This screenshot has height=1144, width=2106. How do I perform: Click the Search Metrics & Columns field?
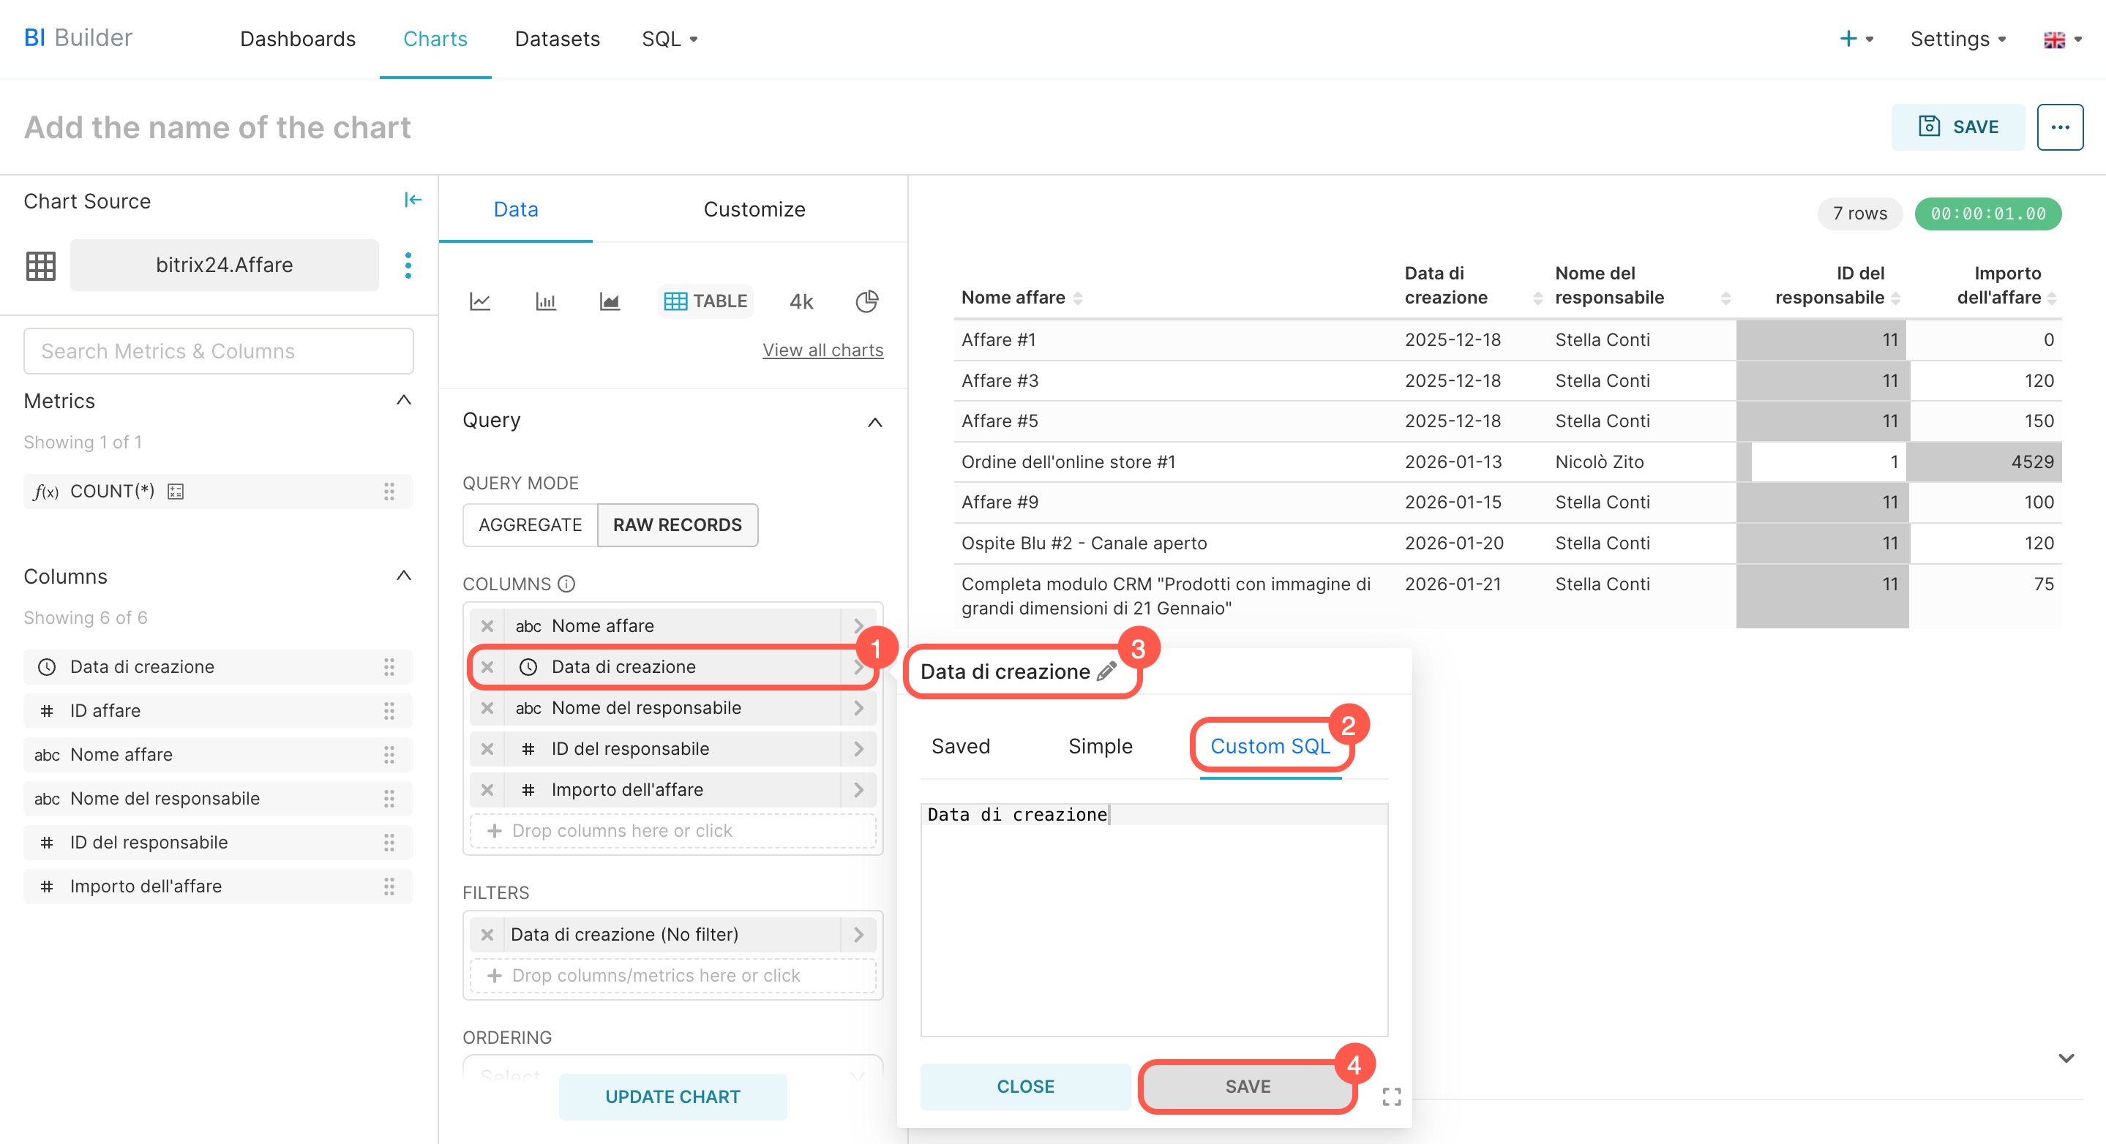(x=218, y=351)
